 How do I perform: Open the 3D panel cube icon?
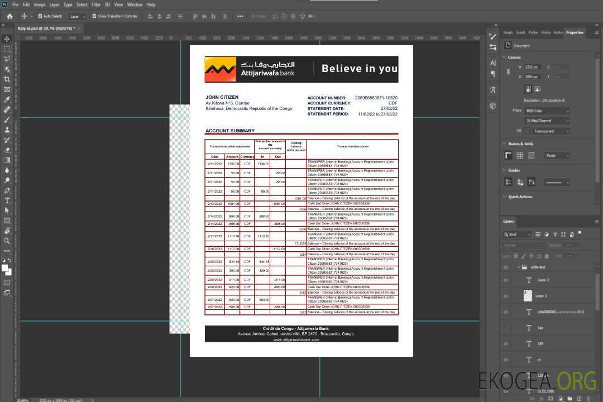coord(492,106)
